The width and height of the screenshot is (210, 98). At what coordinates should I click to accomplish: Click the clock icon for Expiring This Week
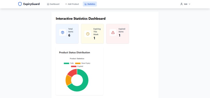88,34
